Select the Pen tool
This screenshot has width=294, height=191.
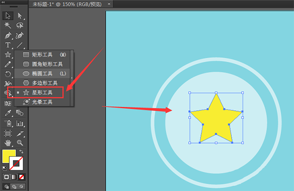coord(8,35)
